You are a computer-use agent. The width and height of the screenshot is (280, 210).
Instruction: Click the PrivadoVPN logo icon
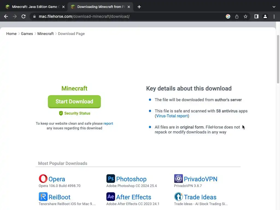coord(178,179)
